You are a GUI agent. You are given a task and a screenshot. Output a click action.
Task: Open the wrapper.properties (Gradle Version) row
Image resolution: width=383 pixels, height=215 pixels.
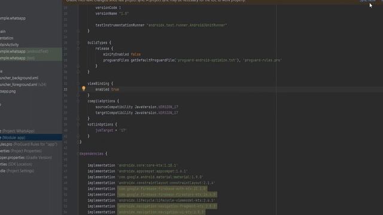click(26, 158)
